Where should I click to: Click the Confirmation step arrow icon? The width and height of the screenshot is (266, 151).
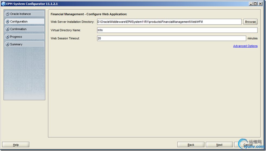tap(8, 29)
